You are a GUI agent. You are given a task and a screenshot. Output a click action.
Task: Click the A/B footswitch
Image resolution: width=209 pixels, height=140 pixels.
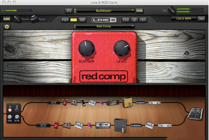coord(10,117)
